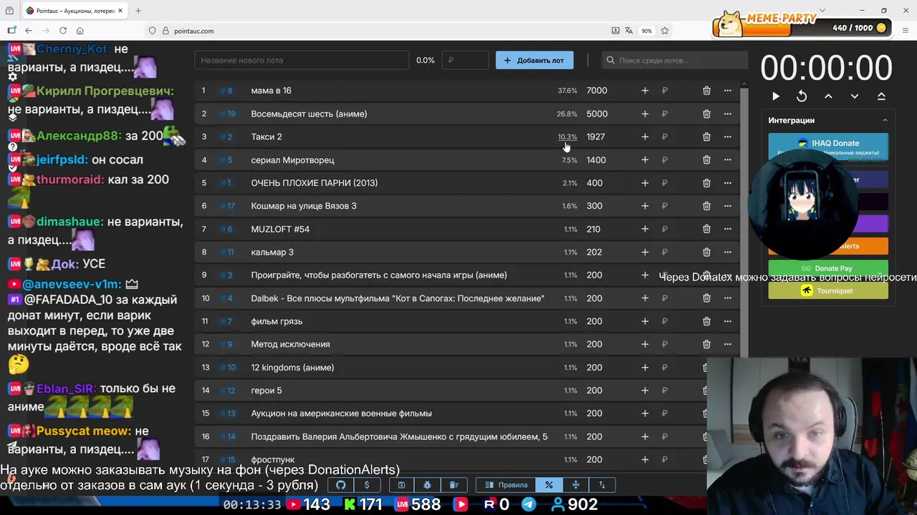Delete lot Метод исключения
917x515 pixels.
[x=706, y=344]
